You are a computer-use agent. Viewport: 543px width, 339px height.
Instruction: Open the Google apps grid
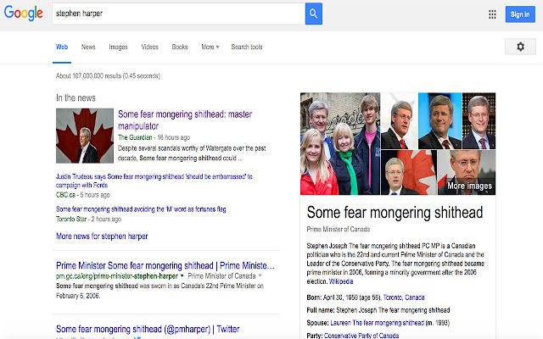point(492,14)
